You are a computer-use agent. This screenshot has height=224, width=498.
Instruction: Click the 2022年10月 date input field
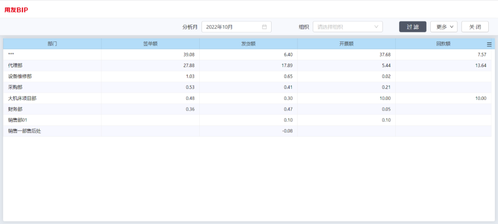point(236,27)
